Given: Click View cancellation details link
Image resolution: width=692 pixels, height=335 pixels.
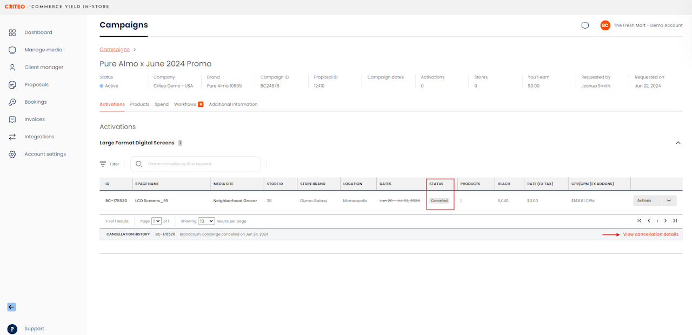Looking at the screenshot, I should [650, 234].
